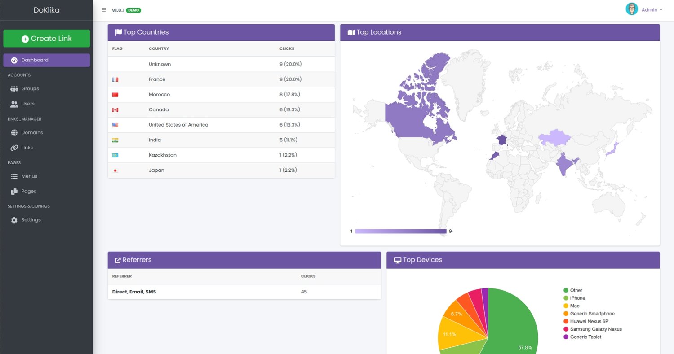Click the external-link icon beside Referrers
Image resolution: width=674 pixels, height=354 pixels.
118,260
